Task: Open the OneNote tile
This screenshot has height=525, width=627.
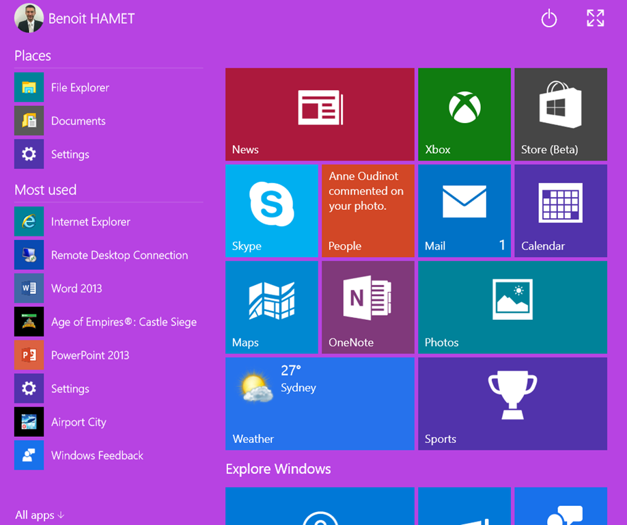Action: tap(367, 307)
